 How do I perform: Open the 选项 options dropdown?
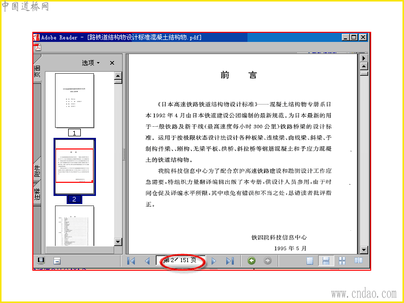tap(91, 63)
